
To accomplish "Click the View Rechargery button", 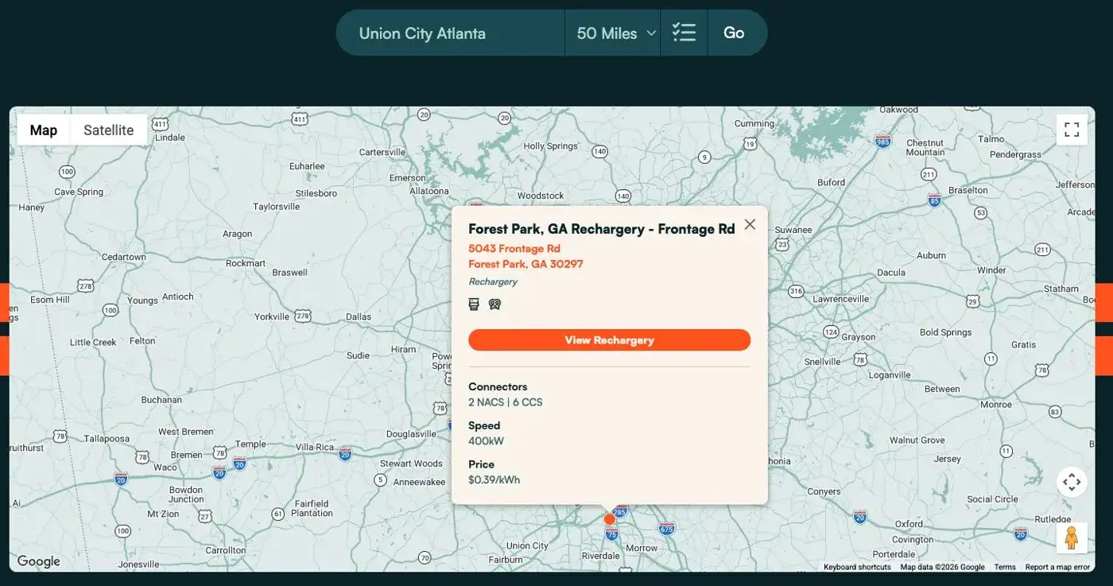I will (x=609, y=340).
